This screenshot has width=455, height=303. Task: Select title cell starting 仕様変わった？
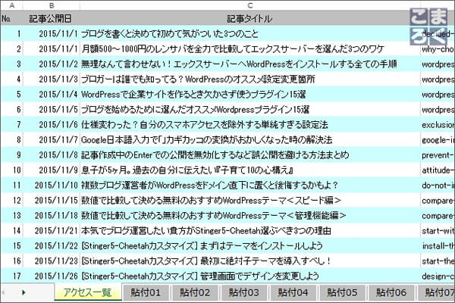pyautogui.click(x=249, y=125)
